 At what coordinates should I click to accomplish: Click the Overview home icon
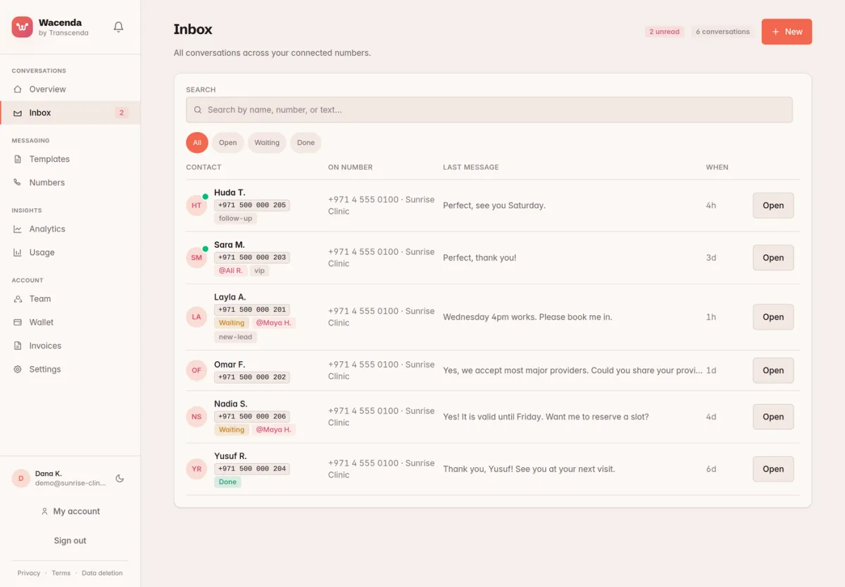[18, 89]
